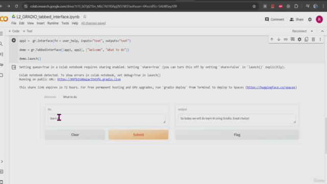
Task: Click the notebook vertical scrollbar
Action: coord(326,135)
